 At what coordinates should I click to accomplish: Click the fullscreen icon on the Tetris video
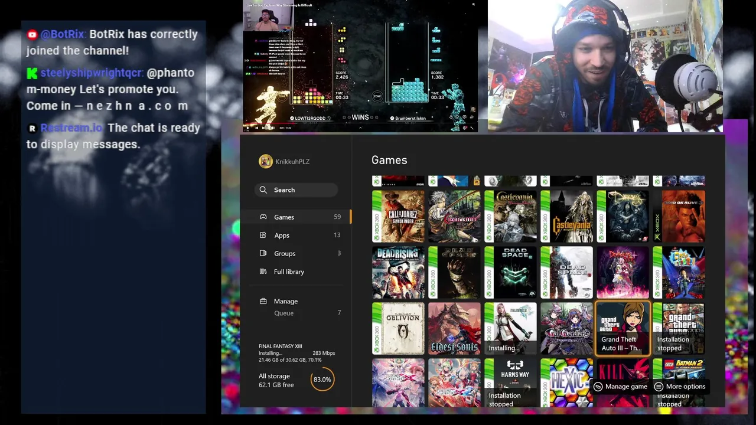(473, 127)
